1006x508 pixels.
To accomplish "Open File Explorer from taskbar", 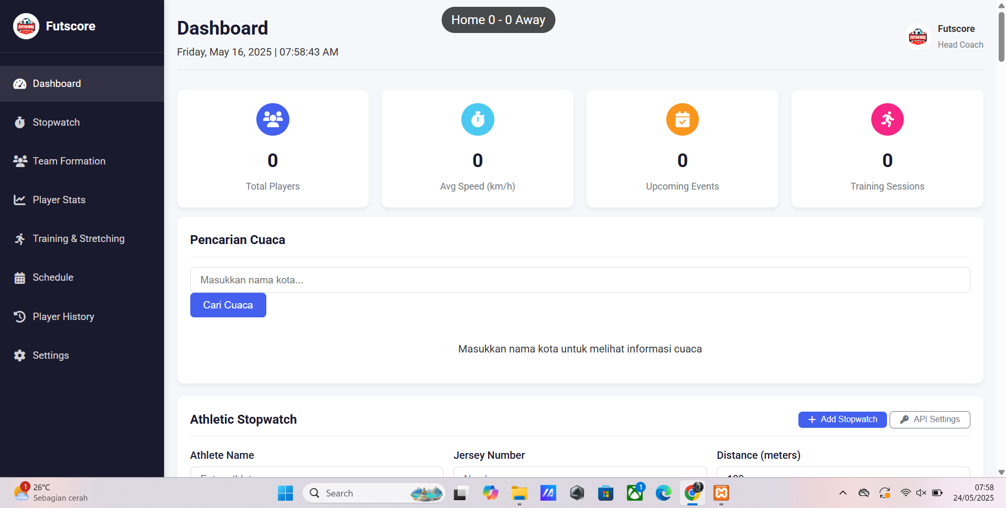I will point(520,493).
